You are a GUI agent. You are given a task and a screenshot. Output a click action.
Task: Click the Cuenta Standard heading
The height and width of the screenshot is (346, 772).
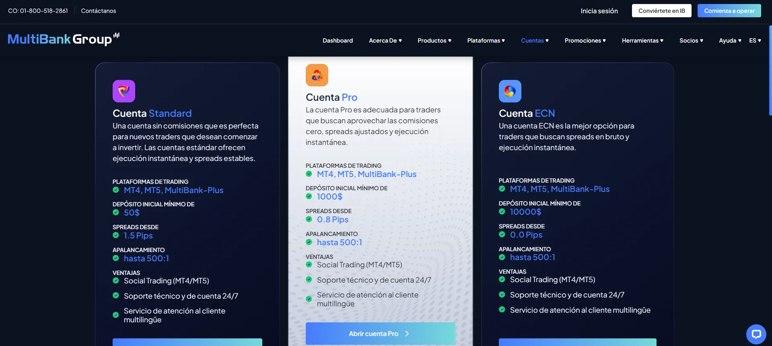pos(152,113)
